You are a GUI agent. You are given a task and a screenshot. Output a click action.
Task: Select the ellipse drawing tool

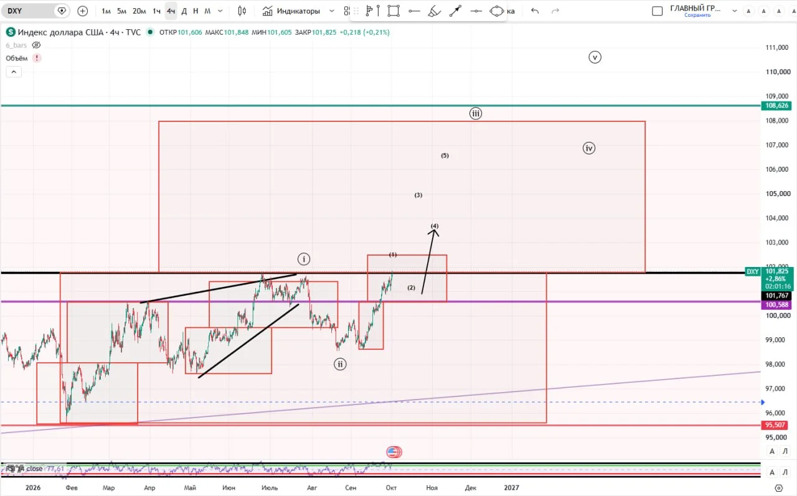click(x=497, y=11)
